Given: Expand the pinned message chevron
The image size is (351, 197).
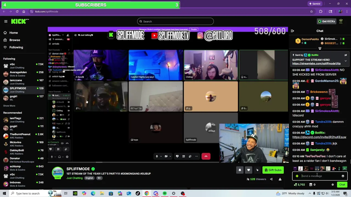Looking at the screenshot, I should [x=346, y=61].
